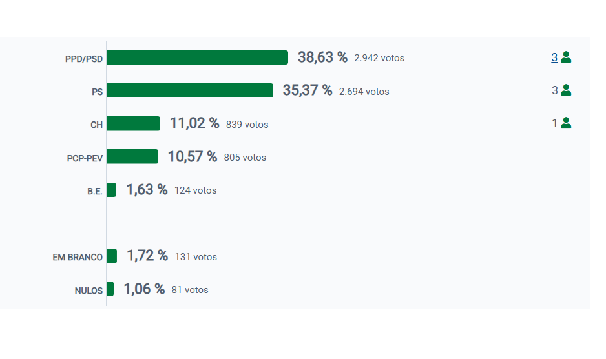
Task: Click the PS mandate count 3
Action: [x=554, y=90]
